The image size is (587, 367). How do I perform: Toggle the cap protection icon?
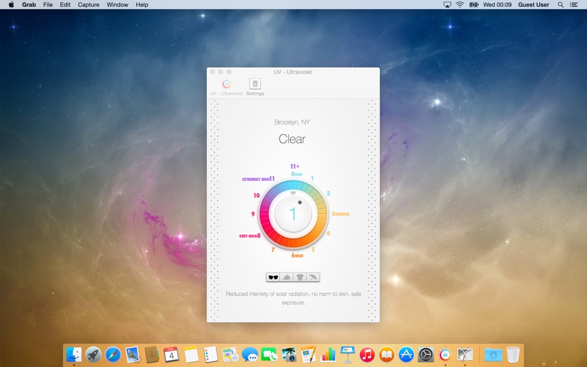pos(287,277)
